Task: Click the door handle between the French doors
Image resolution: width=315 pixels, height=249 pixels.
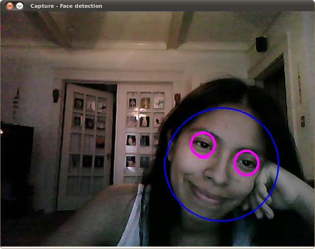Action: click(109, 156)
